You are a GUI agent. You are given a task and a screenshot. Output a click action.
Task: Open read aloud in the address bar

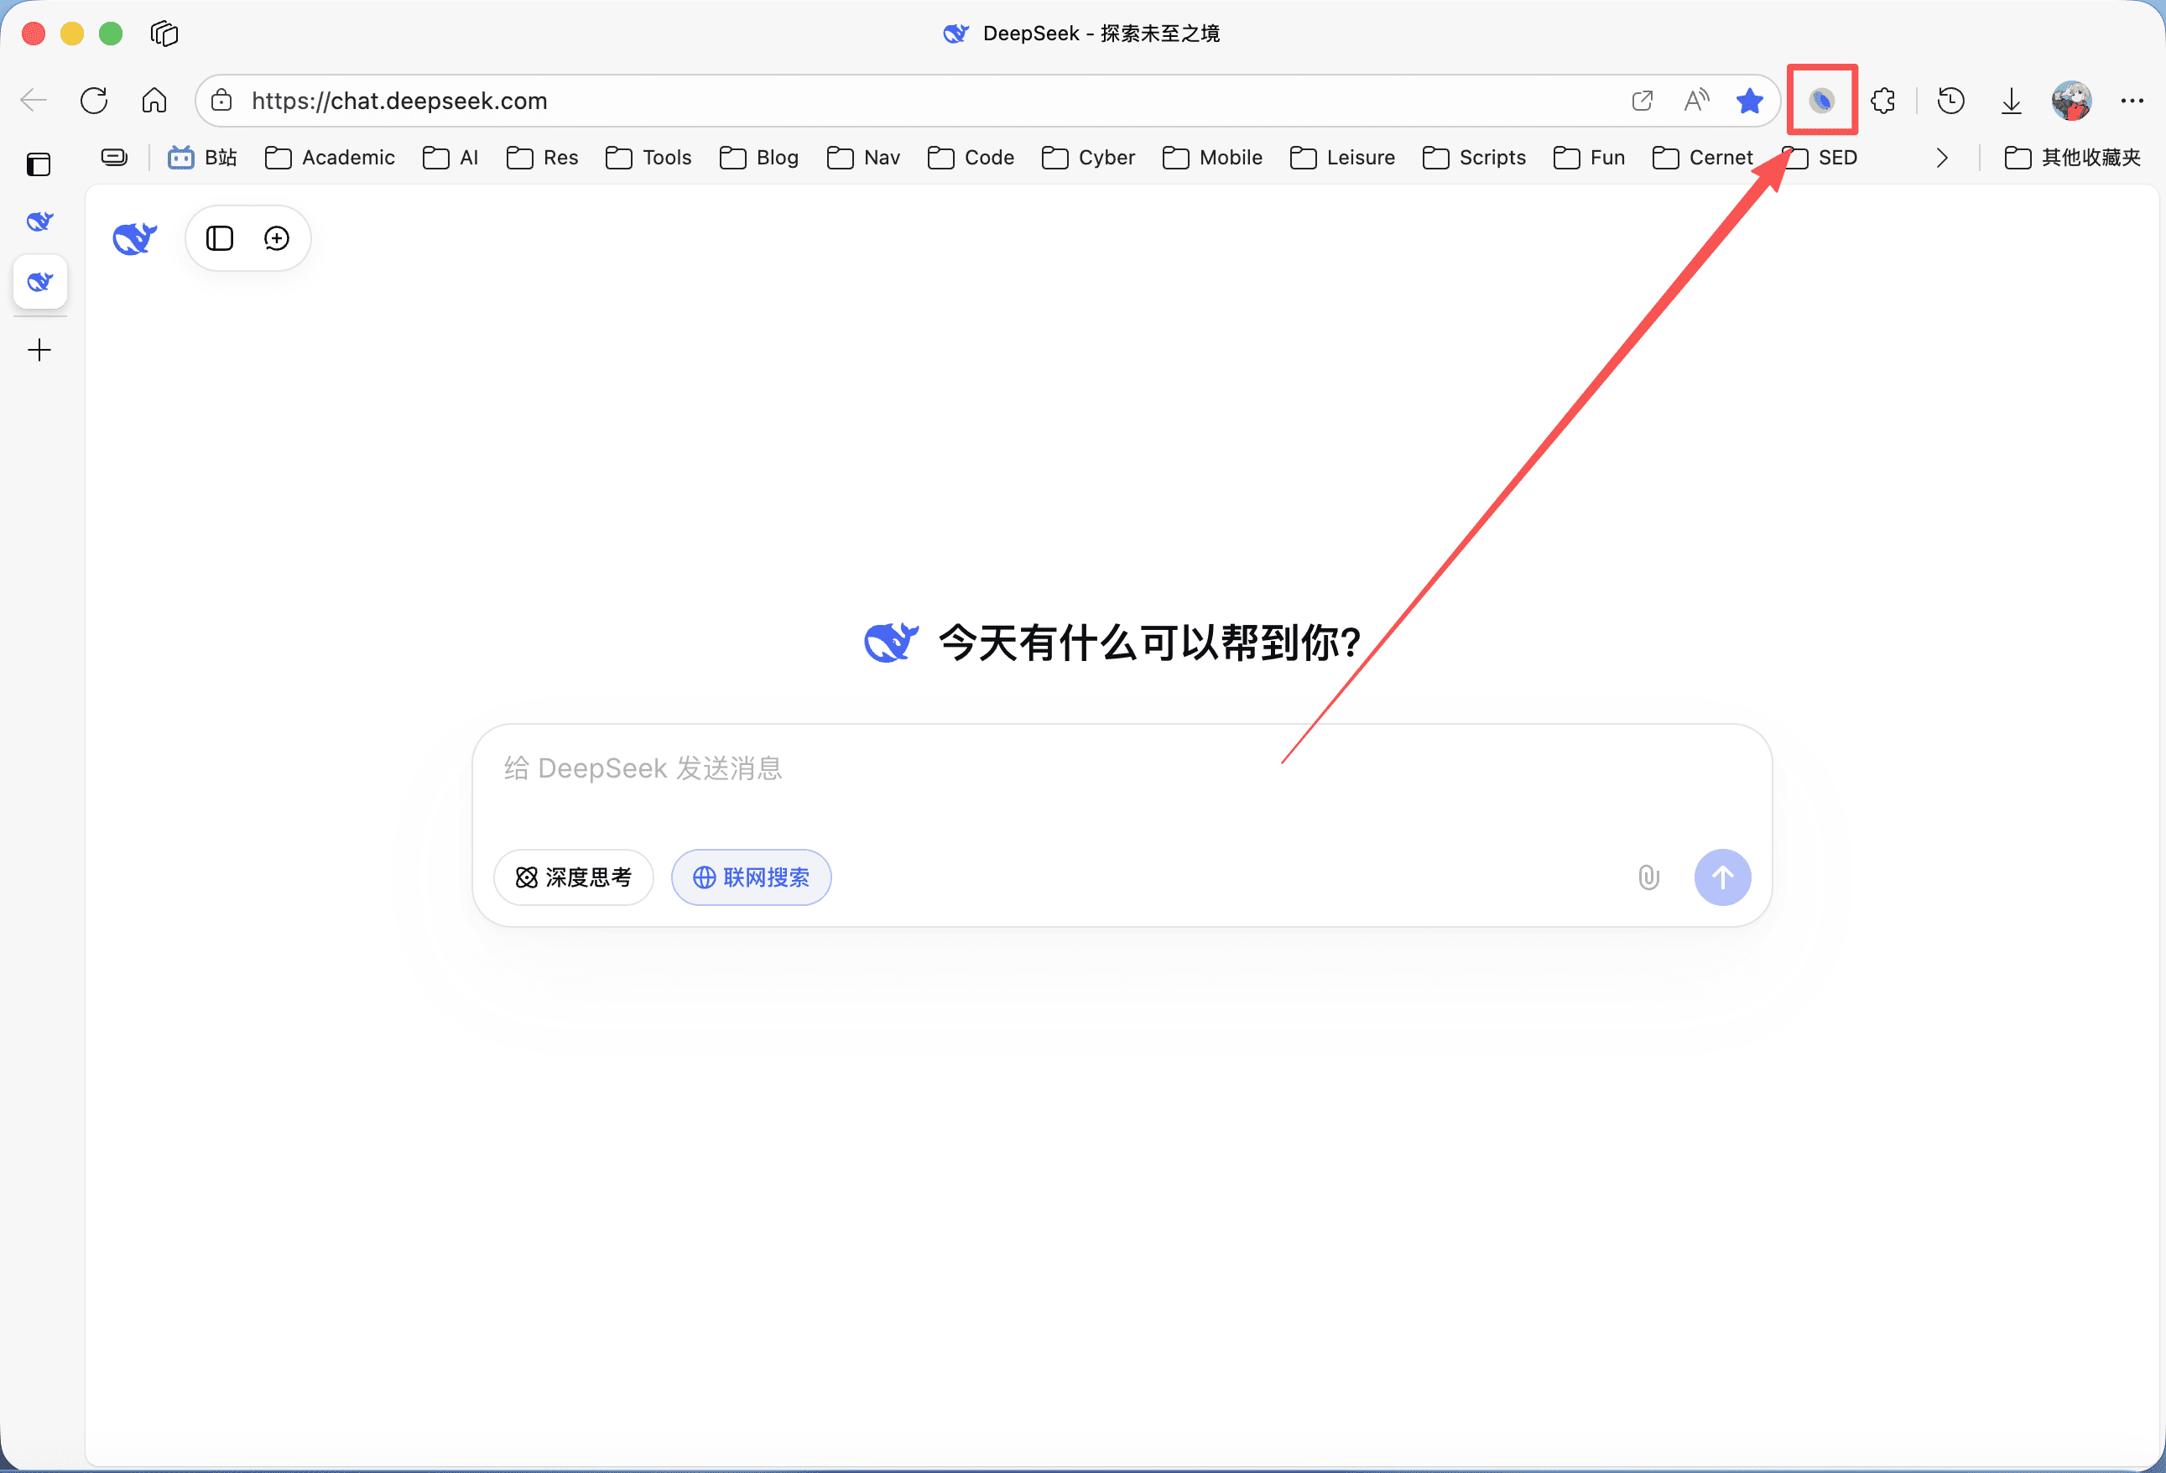tap(1696, 101)
